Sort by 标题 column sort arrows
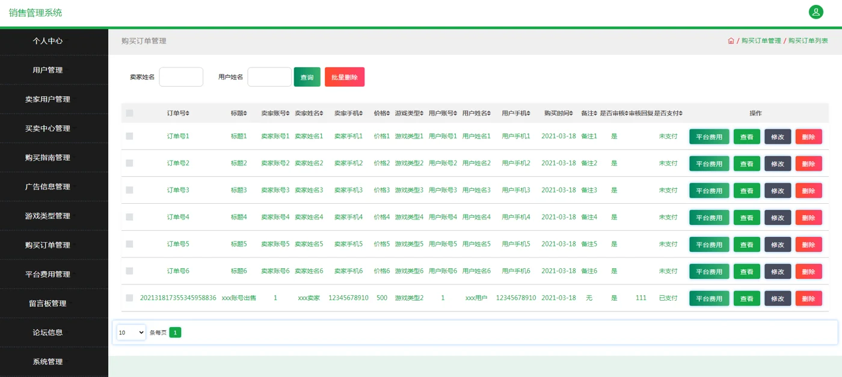This screenshot has height=377, width=842. 245,113
